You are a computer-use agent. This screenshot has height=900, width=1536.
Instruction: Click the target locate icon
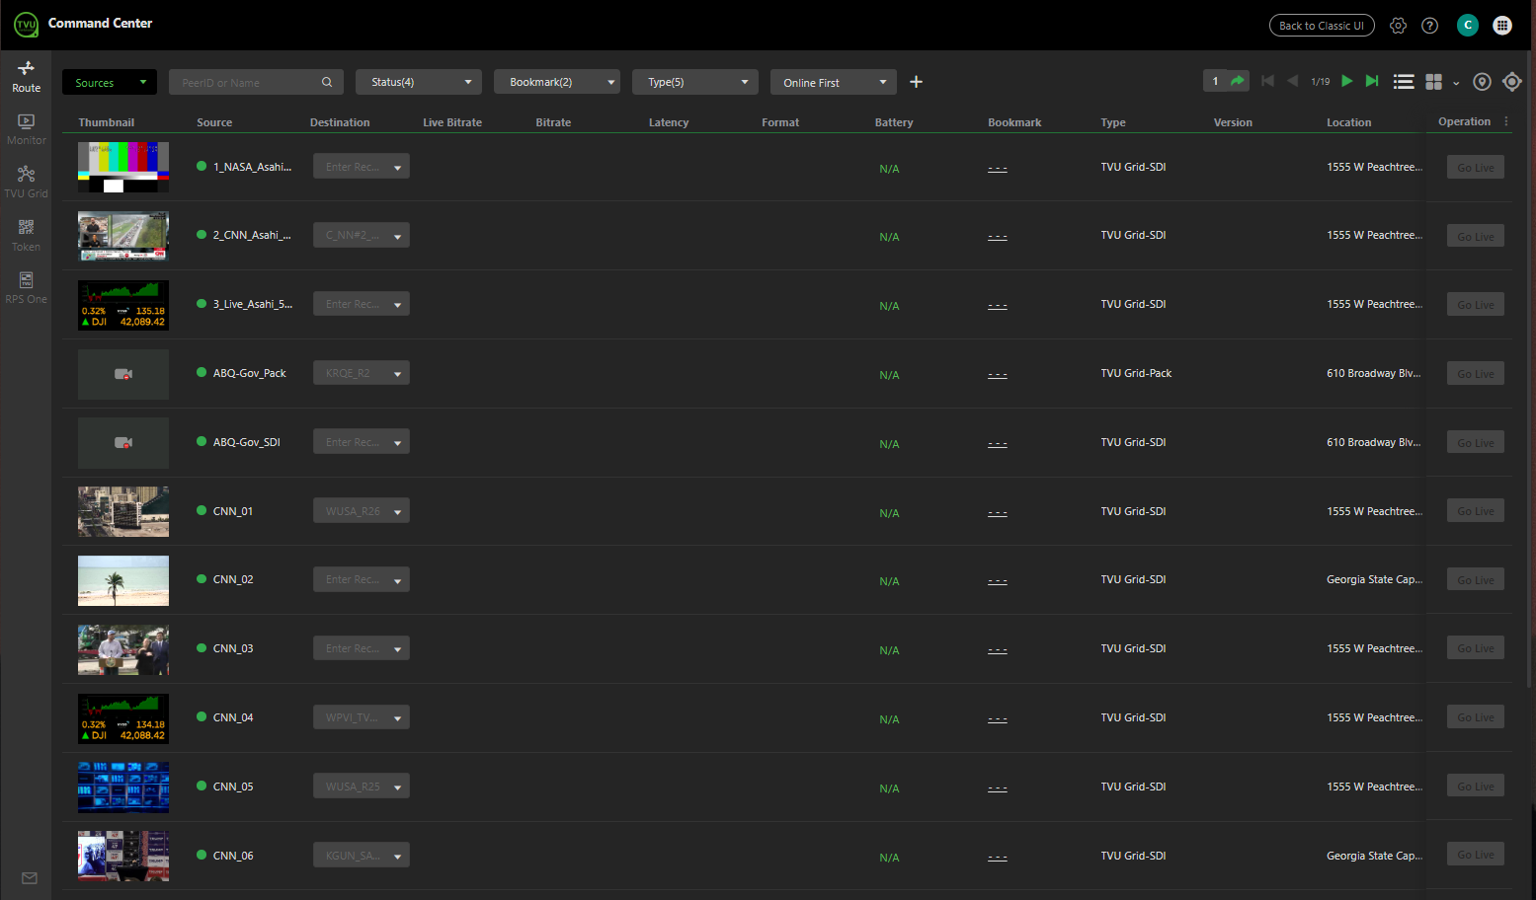1512,82
